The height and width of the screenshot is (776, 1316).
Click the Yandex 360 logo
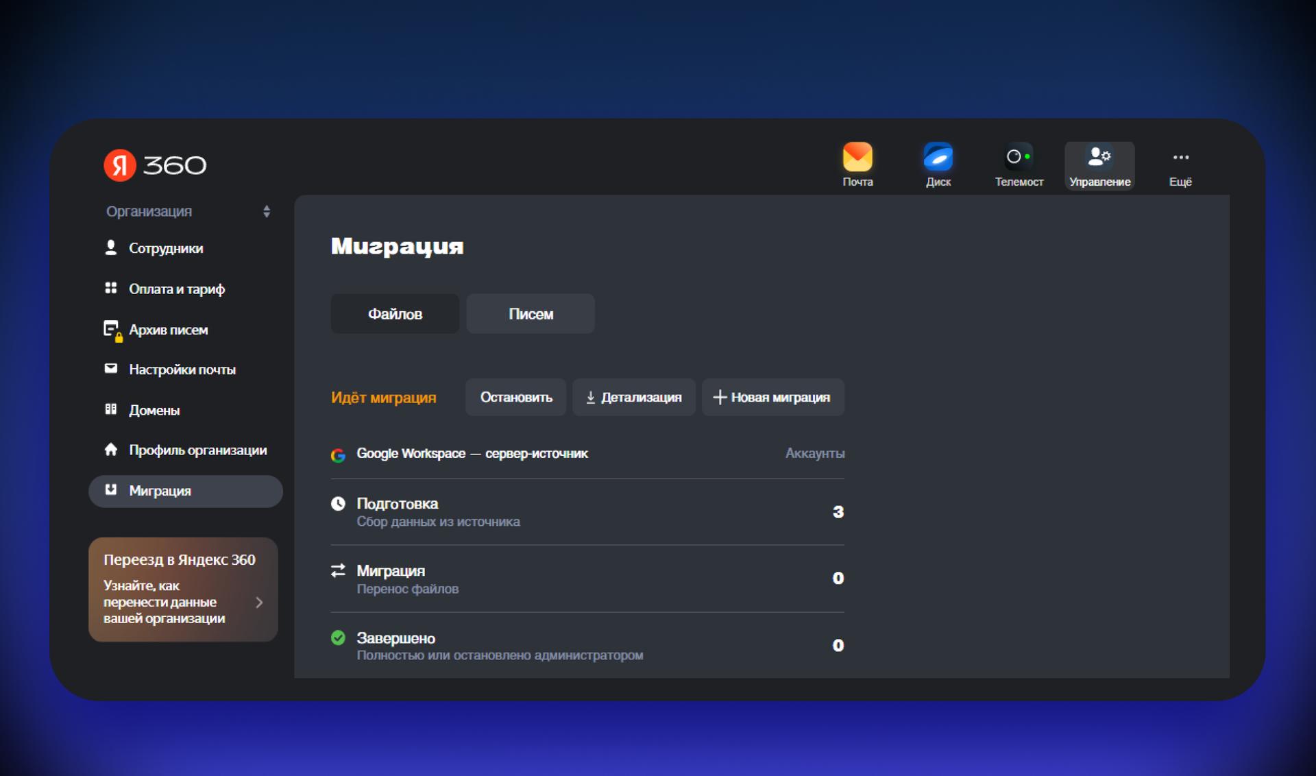pos(155,165)
